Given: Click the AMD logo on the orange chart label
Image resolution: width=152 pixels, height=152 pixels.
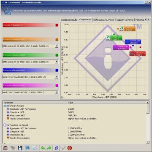Looking at the screenshot, I should (x=121, y=29).
